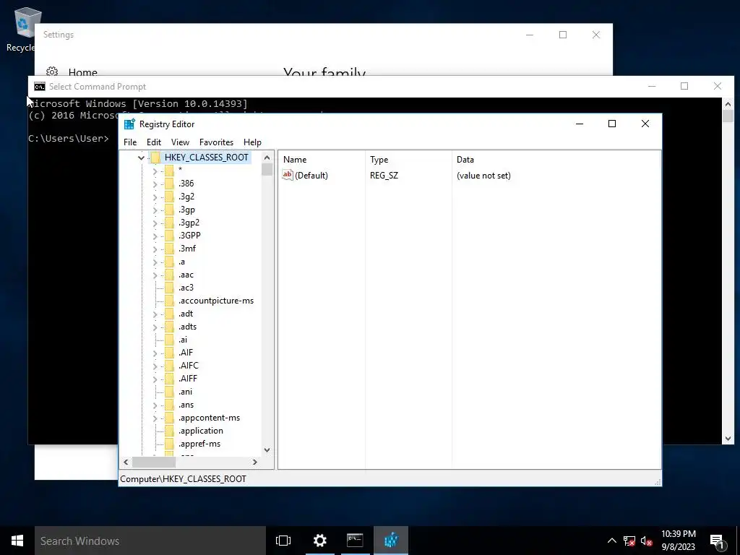The image size is (740, 555).
Task: Click the .ani key folder icon
Action: click(x=169, y=392)
